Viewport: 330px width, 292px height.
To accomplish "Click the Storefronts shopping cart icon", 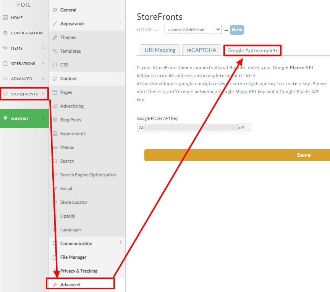I will 5,94.
